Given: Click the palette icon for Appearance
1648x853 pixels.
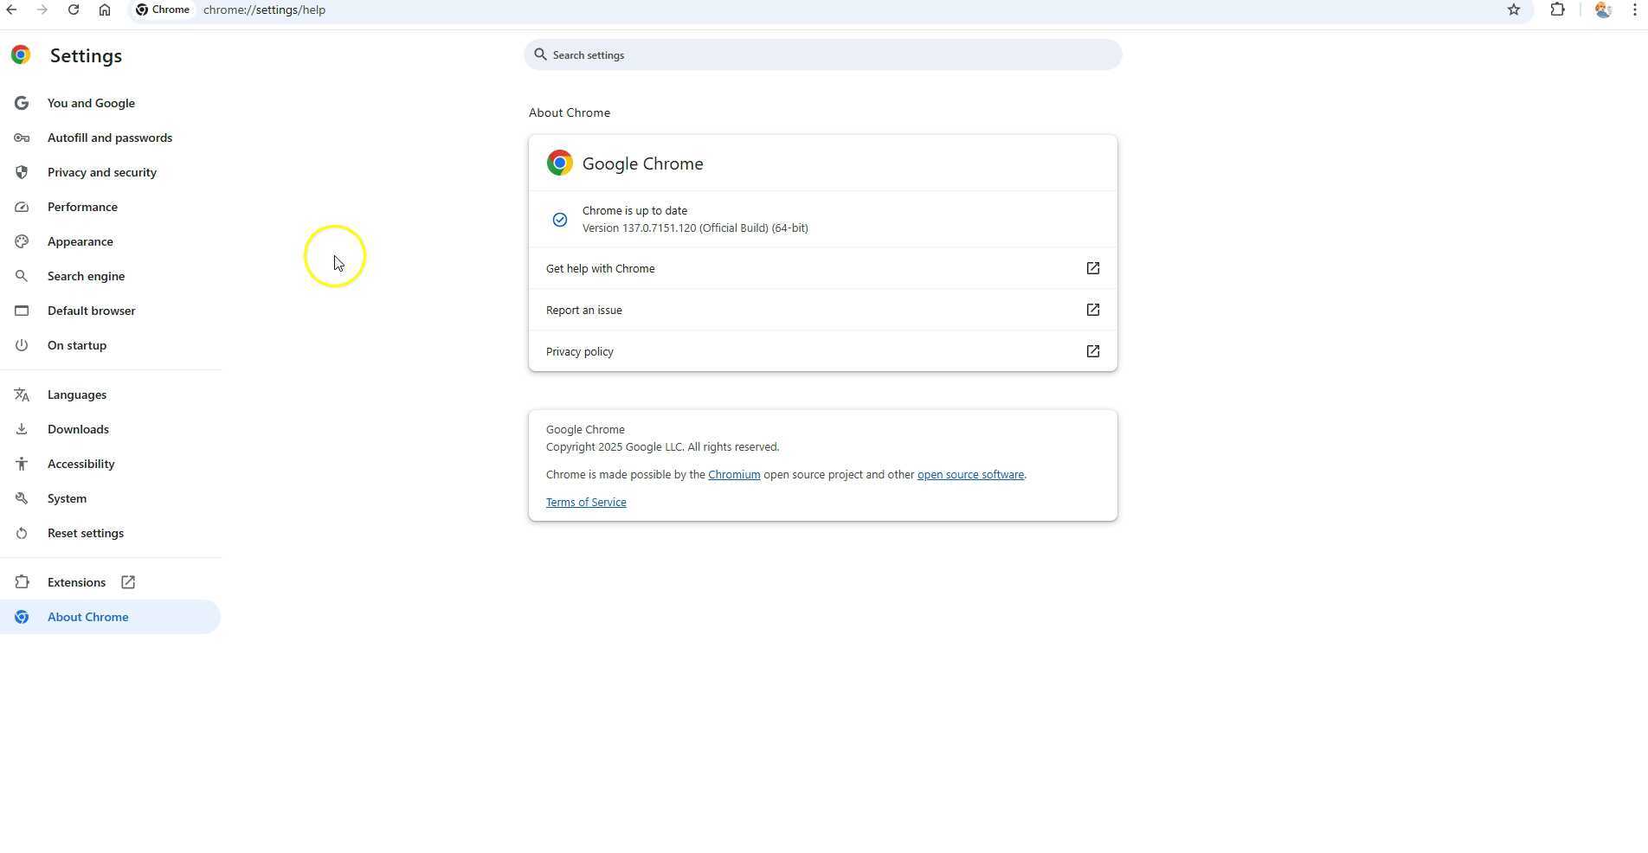Looking at the screenshot, I should click(22, 241).
